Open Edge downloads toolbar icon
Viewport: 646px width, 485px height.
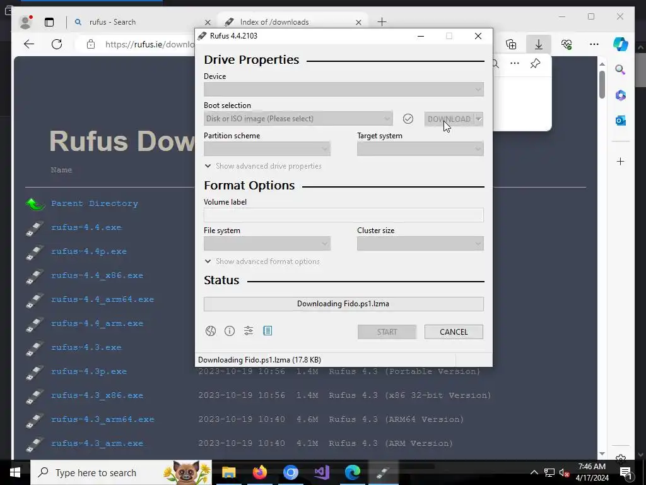tap(539, 44)
